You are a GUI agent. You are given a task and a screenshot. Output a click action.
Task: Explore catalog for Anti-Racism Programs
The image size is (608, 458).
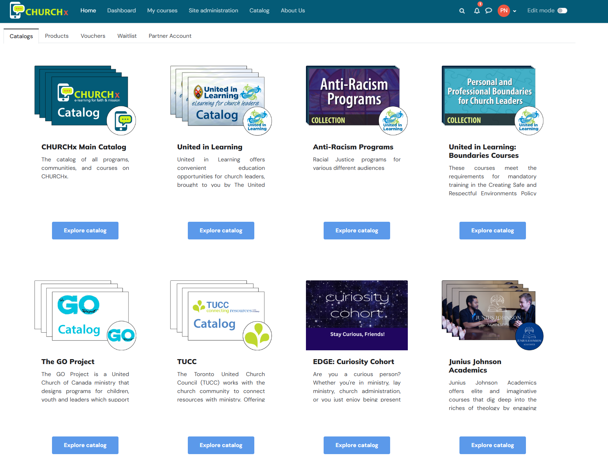coord(357,231)
